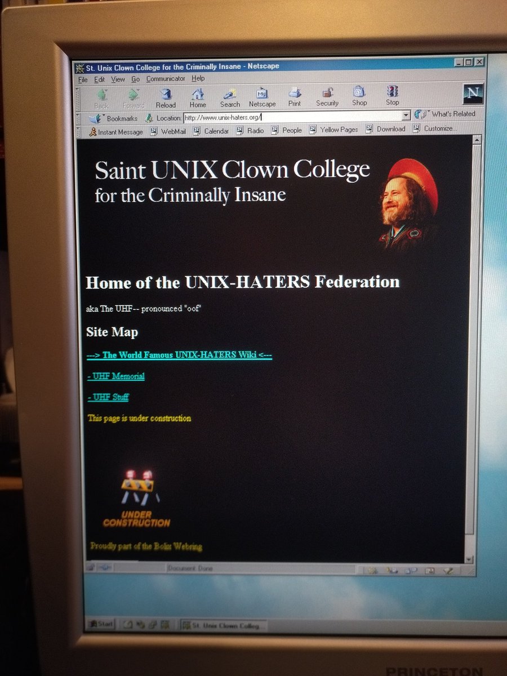Click the status bar security lock icon

[91, 568]
